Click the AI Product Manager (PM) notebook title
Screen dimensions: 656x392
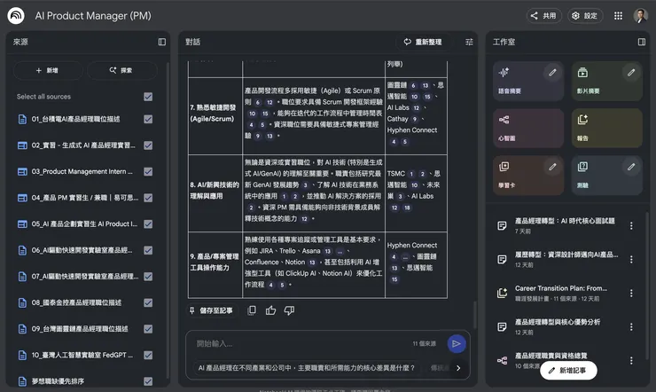pos(93,16)
